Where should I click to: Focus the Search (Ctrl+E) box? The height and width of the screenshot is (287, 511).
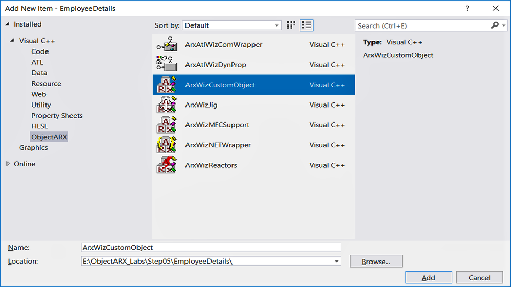(x=423, y=25)
